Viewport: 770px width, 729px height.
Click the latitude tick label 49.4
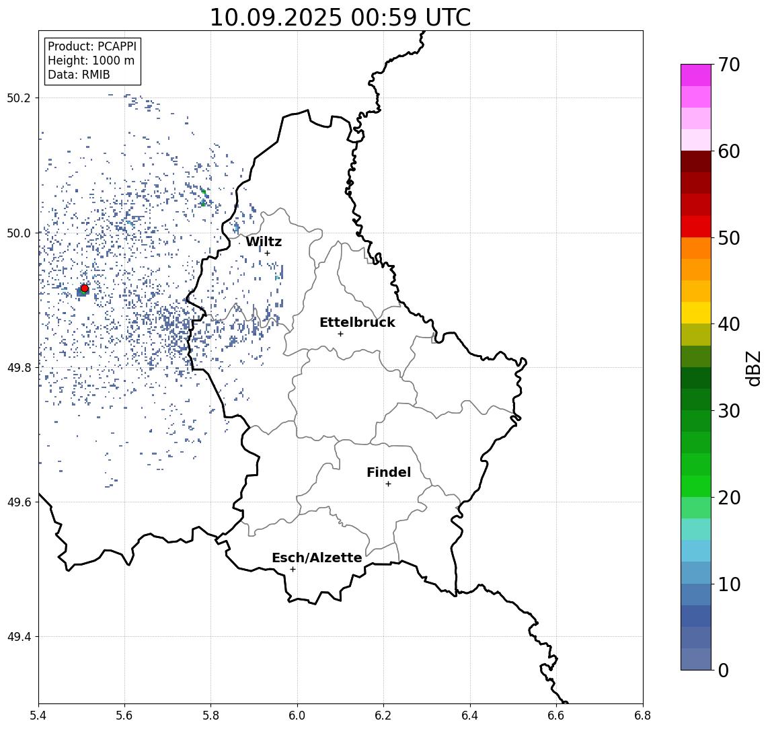coord(19,637)
